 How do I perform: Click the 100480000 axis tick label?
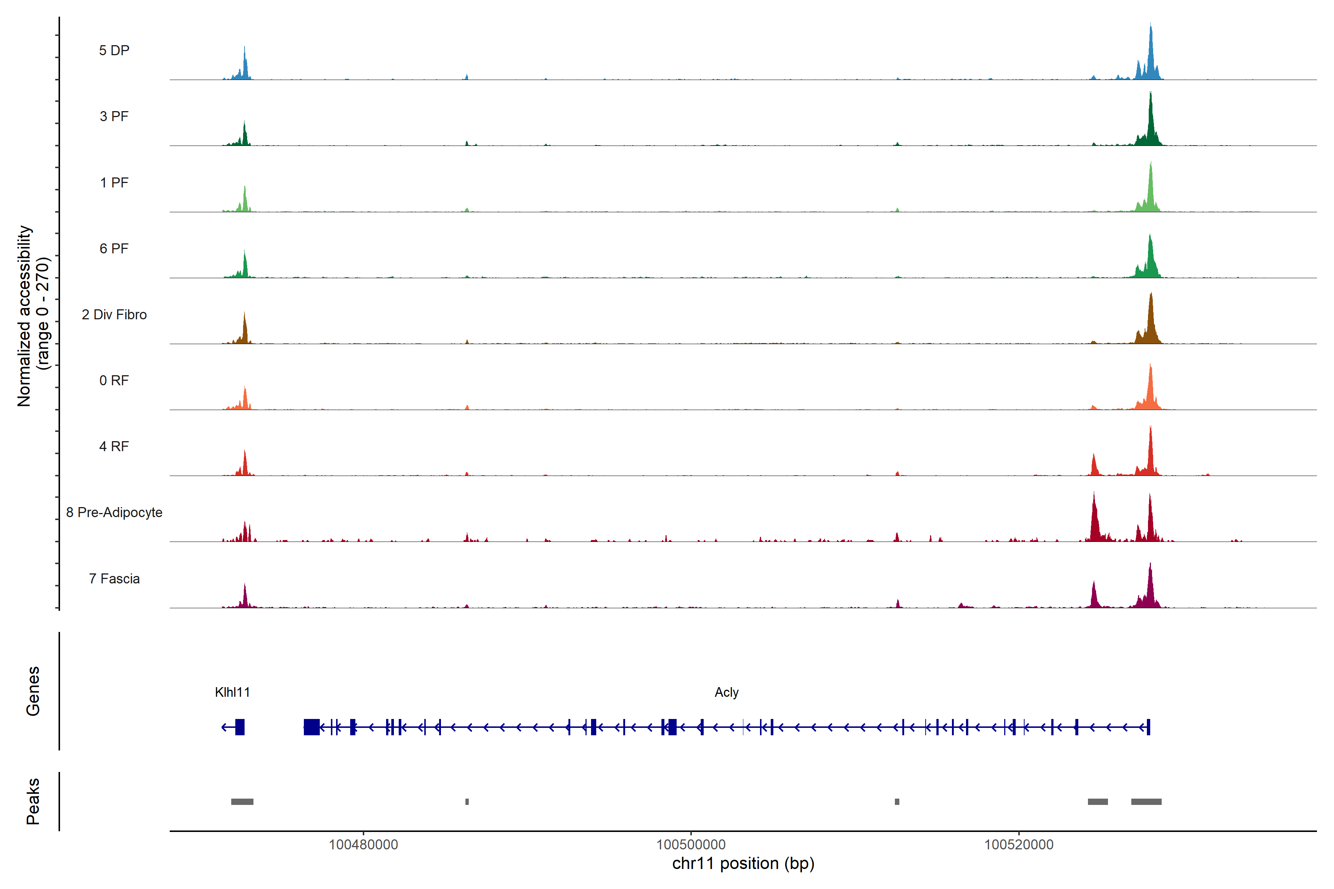click(x=363, y=844)
